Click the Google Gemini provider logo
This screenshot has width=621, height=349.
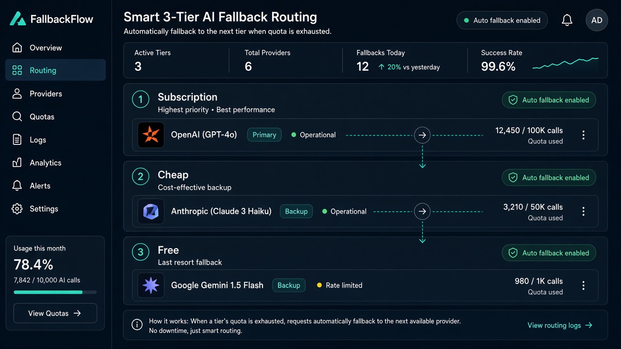pyautogui.click(x=151, y=285)
